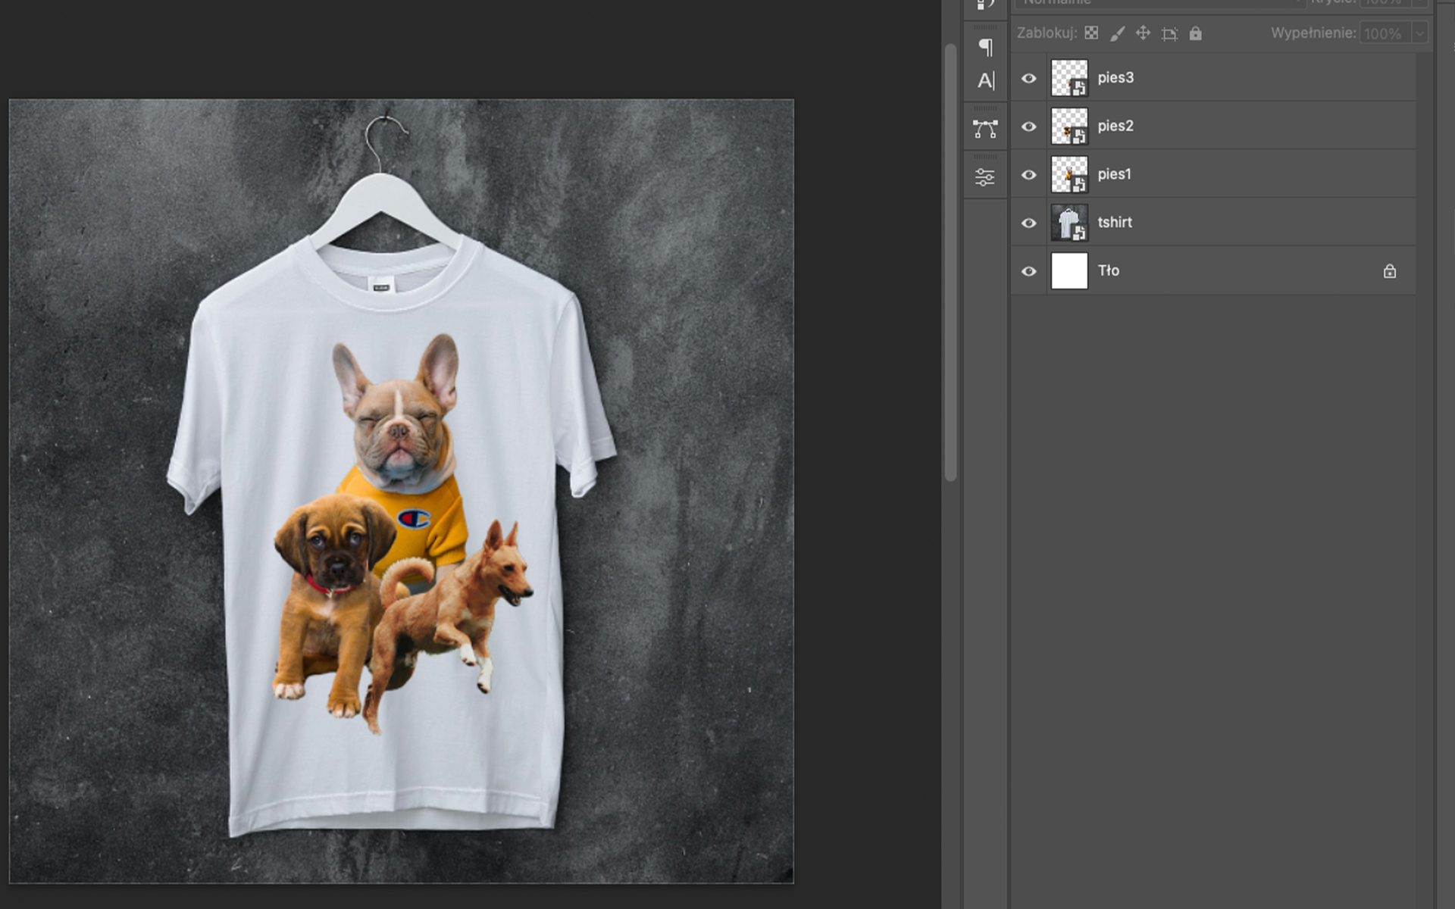Click the pies2 layer thumbnail
The height and width of the screenshot is (909, 1455).
click(1069, 127)
